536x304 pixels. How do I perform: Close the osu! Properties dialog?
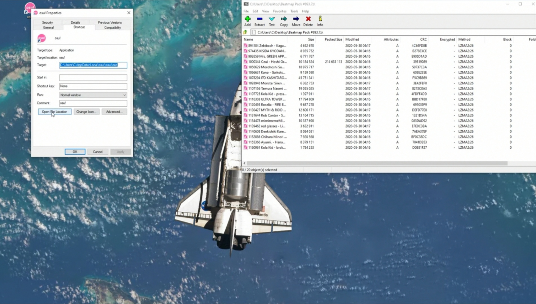click(129, 13)
